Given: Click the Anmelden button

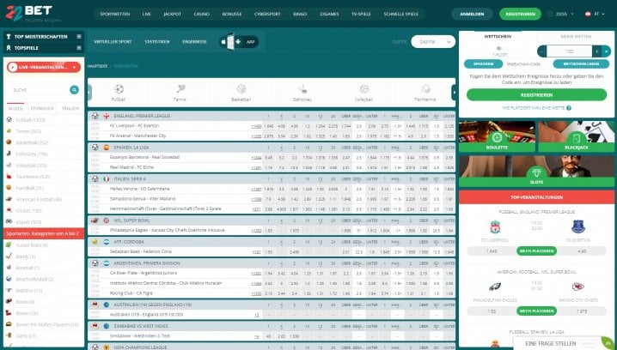Looking at the screenshot, I should 472,14.
